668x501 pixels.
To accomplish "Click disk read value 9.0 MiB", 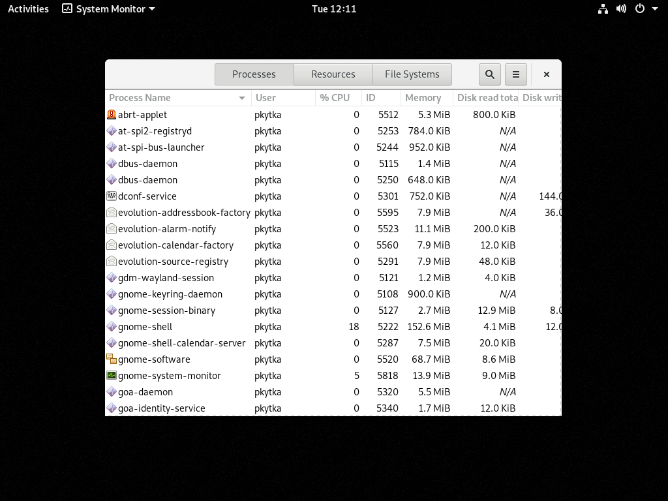I will point(498,376).
